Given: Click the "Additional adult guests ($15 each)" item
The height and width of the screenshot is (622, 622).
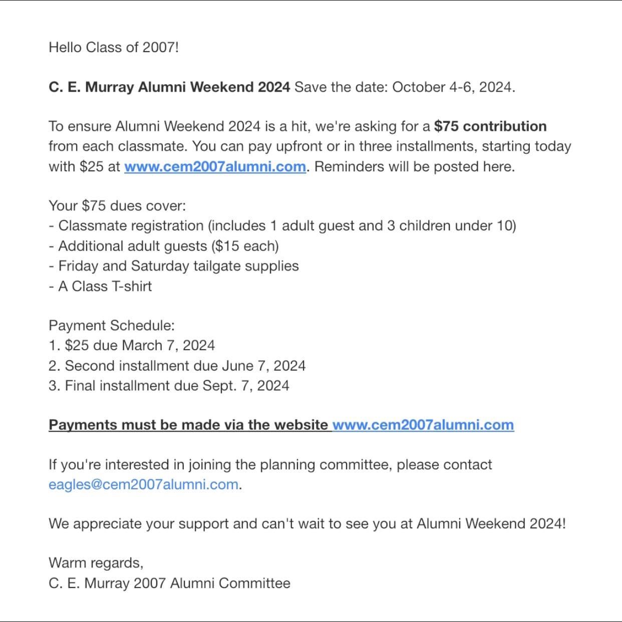Looking at the screenshot, I should 164,246.
